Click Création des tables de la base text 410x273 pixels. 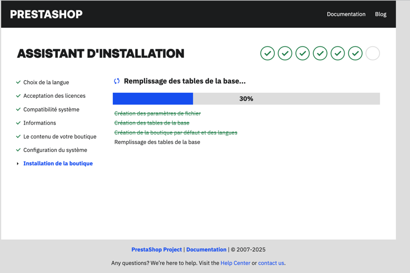(152, 123)
